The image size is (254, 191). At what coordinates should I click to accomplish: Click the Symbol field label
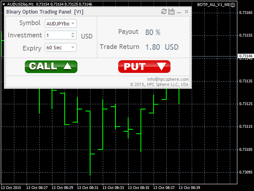[30, 23]
